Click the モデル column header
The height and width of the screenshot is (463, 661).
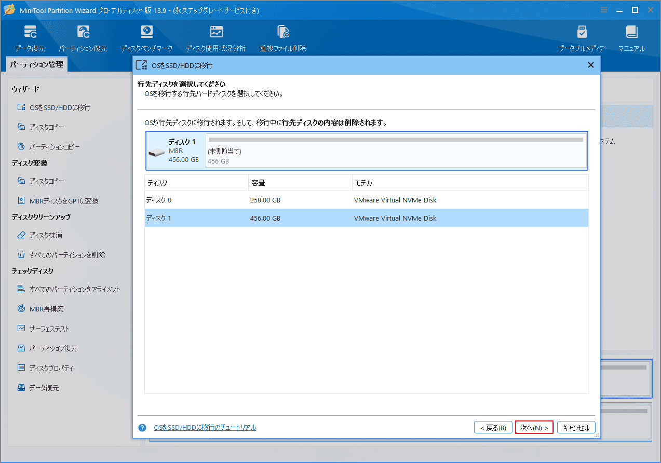point(470,183)
